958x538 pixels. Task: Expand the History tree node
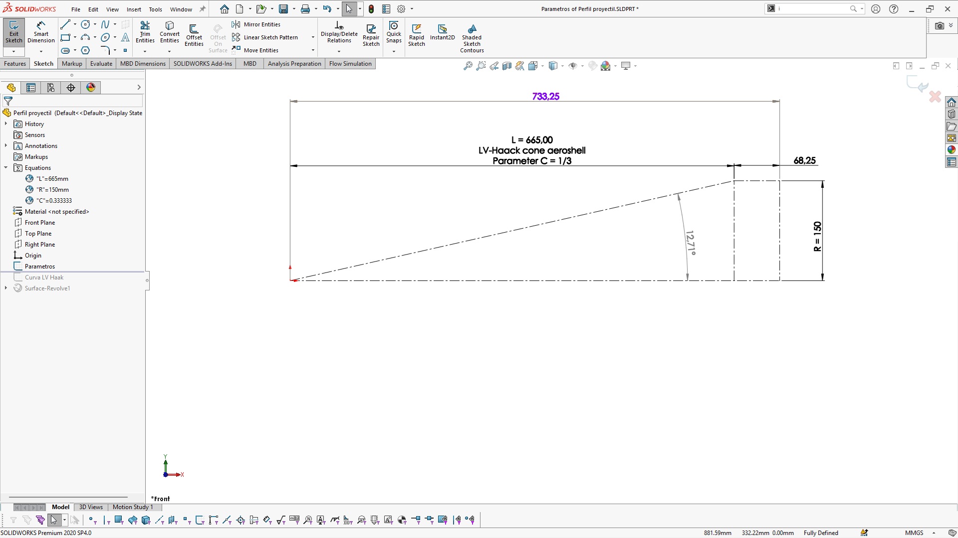tap(6, 124)
